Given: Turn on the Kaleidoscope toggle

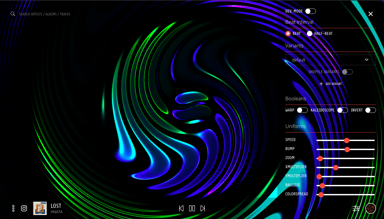Looking at the screenshot, I should [343, 110].
